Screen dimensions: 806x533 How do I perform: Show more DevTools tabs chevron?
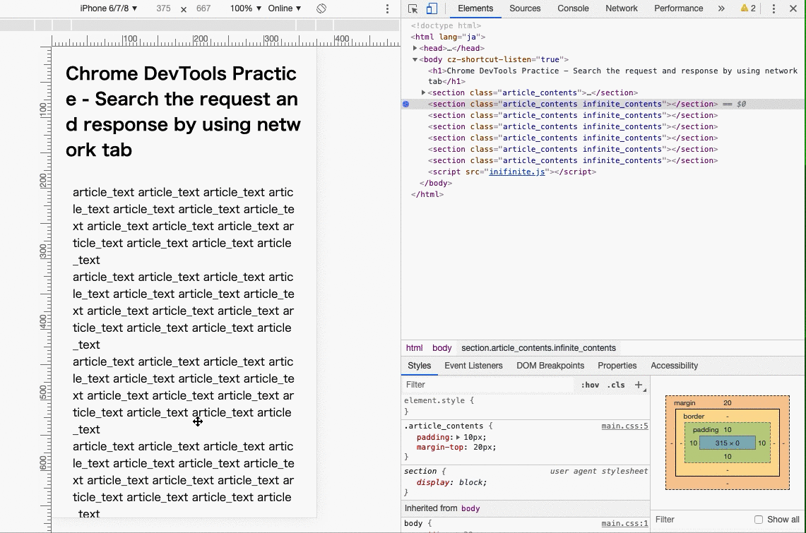tap(721, 8)
